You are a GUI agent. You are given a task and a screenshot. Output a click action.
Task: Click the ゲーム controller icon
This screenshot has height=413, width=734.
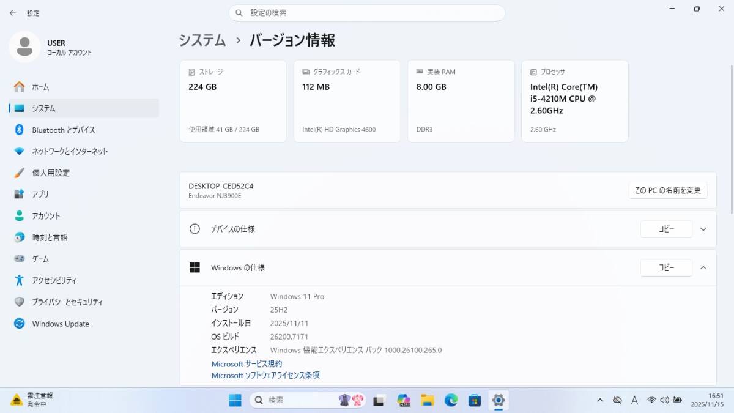click(x=20, y=259)
